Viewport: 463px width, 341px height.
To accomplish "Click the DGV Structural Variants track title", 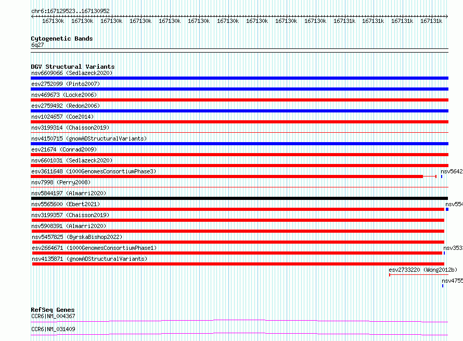I will click(x=73, y=67).
